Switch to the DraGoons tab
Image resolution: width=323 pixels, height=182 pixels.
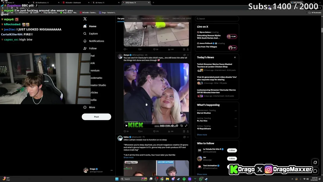click(x=164, y=18)
